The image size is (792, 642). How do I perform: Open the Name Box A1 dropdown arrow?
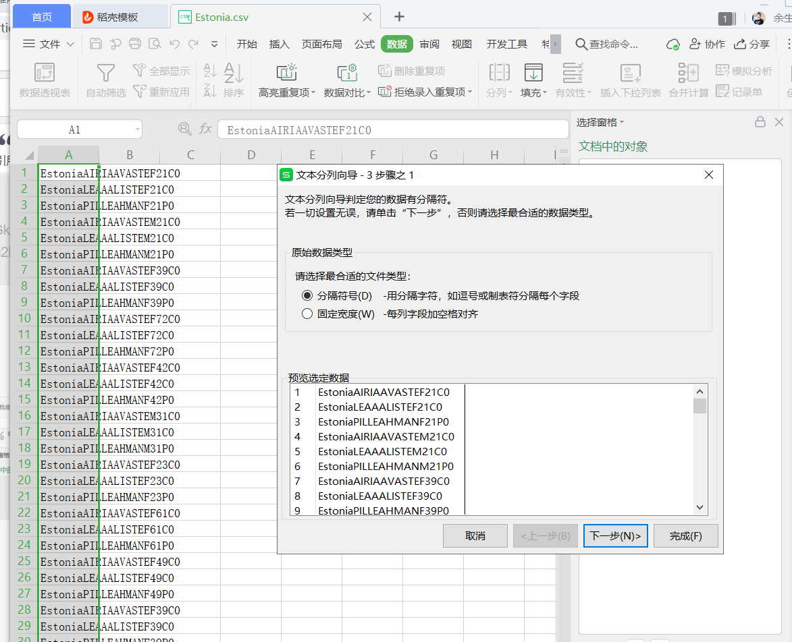point(137,129)
